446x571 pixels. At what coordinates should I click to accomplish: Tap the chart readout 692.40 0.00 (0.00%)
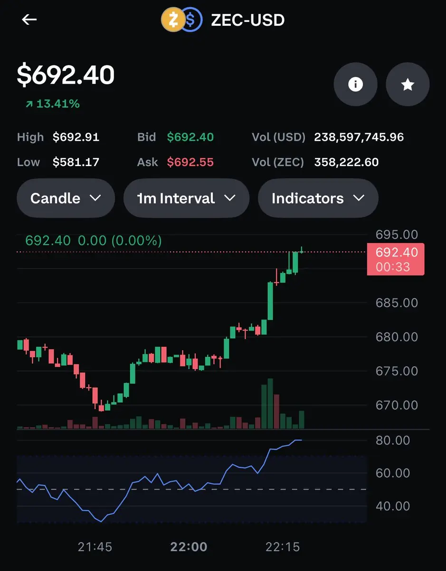(x=94, y=241)
